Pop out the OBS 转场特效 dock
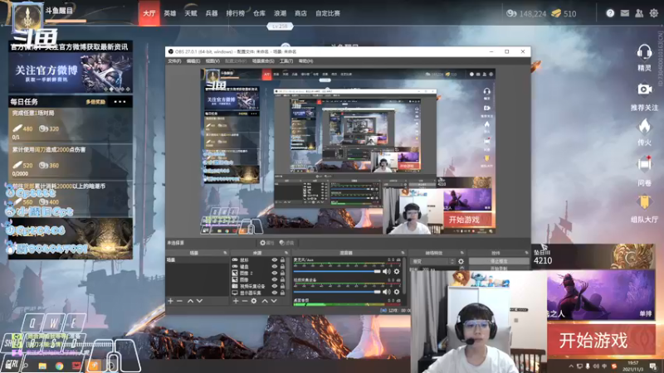The width and height of the screenshot is (664, 373). pos(462,253)
